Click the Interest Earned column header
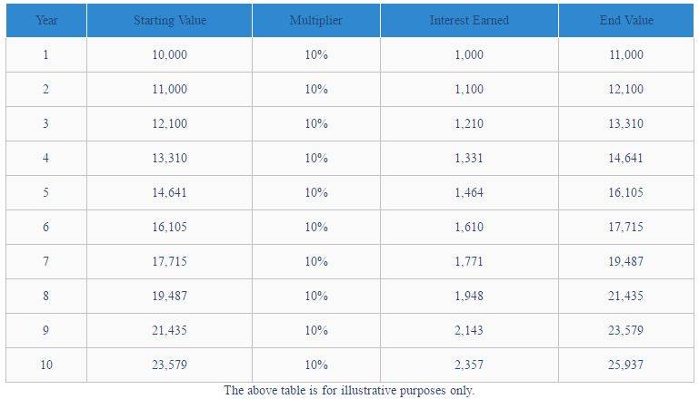 click(469, 20)
